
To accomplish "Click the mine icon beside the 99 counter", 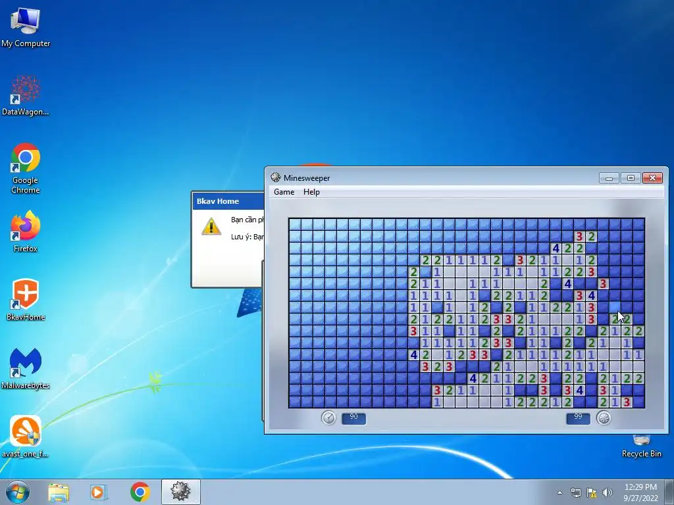I will [604, 418].
